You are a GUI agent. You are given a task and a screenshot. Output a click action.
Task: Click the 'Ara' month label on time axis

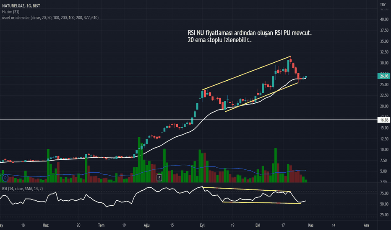point(366,225)
